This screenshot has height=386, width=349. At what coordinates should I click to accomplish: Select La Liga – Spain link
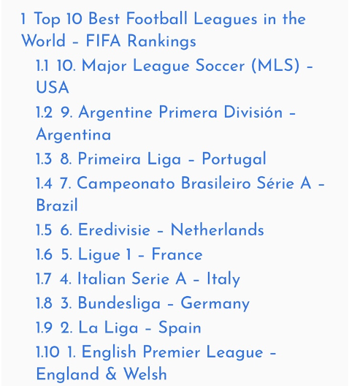click(x=118, y=328)
